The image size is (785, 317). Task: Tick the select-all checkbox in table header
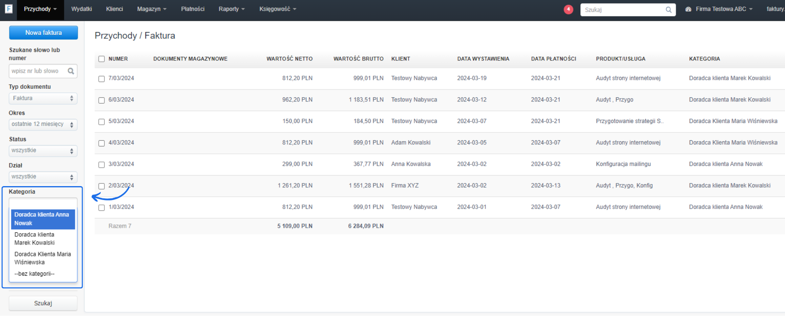pos(102,59)
